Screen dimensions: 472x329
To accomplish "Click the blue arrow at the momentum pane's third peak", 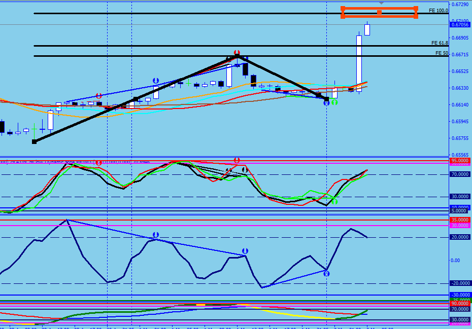I will [245, 251].
